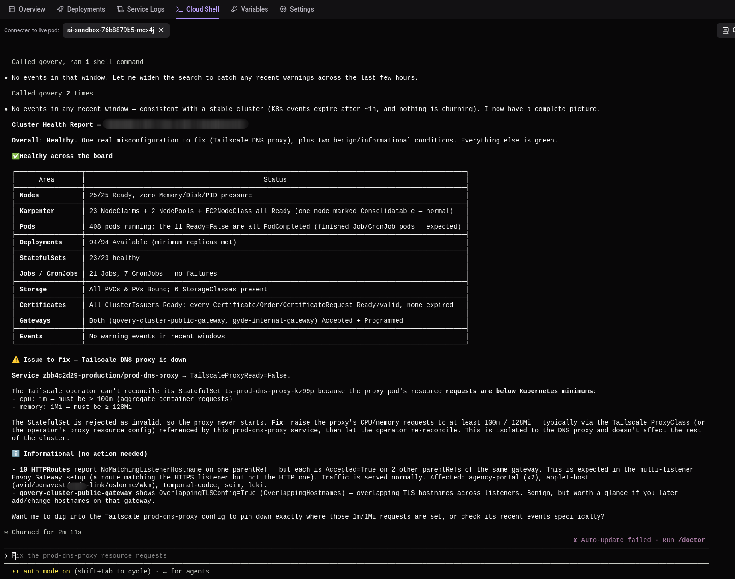Viewport: 735px width, 579px height.
Task: Select the Cloud Shell tab
Action: [x=197, y=9]
